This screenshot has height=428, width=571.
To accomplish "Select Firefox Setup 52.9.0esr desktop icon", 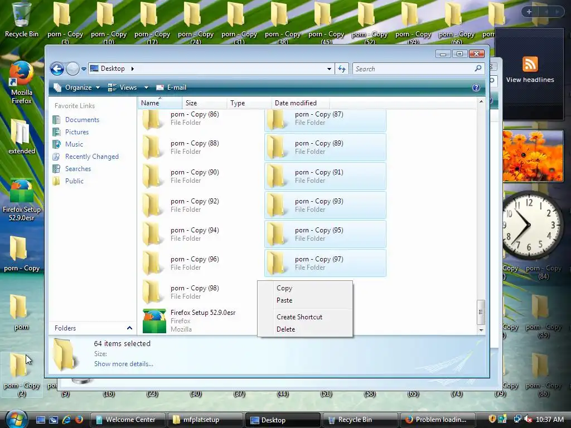I will (x=22, y=200).
